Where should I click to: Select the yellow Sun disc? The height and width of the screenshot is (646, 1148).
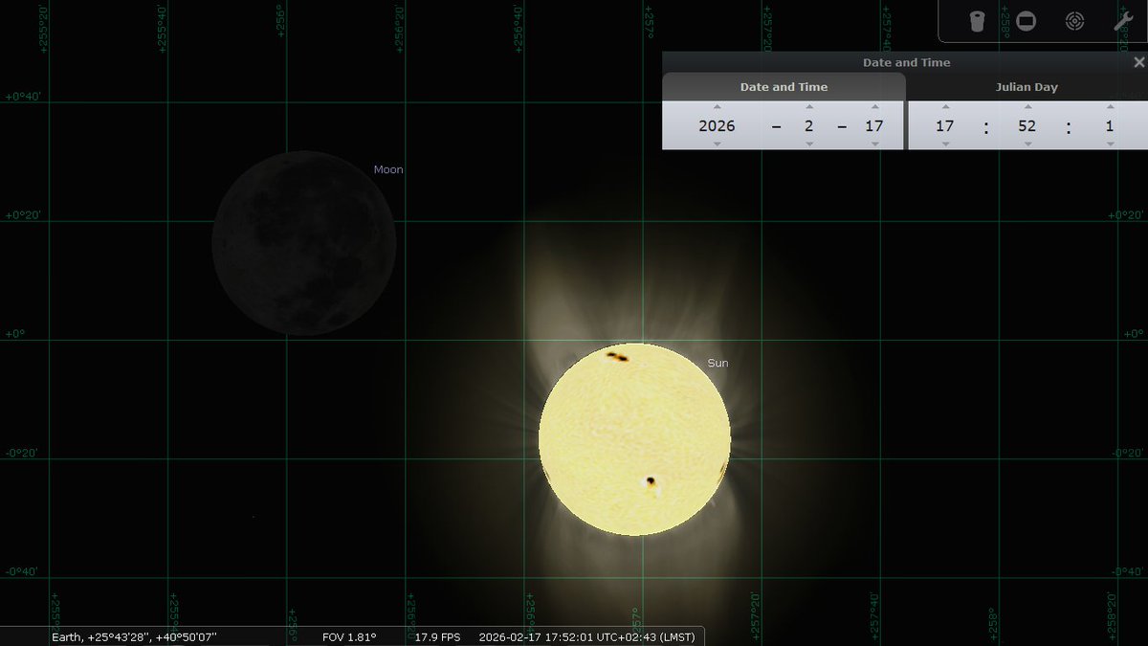coord(634,439)
